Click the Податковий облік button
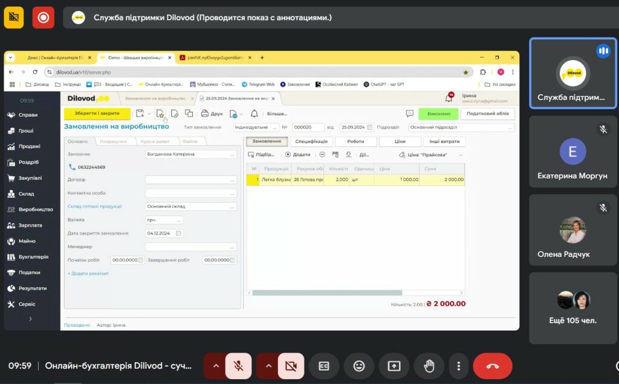 pyautogui.click(x=488, y=114)
